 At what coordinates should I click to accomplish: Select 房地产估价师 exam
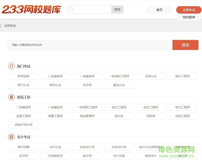[x=24, y=125]
